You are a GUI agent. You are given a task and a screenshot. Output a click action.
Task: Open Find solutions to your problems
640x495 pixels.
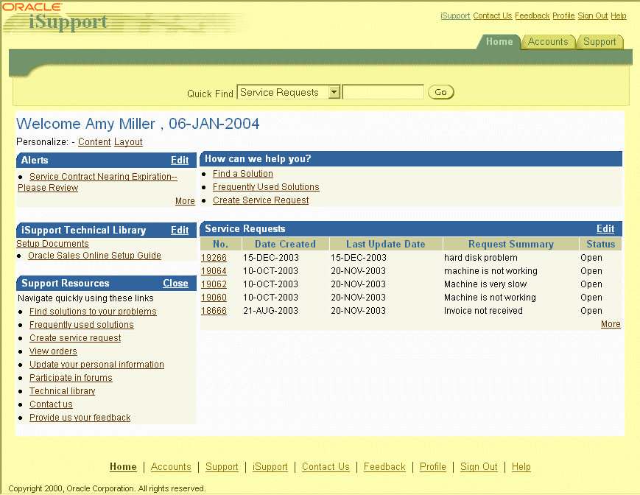pos(93,312)
